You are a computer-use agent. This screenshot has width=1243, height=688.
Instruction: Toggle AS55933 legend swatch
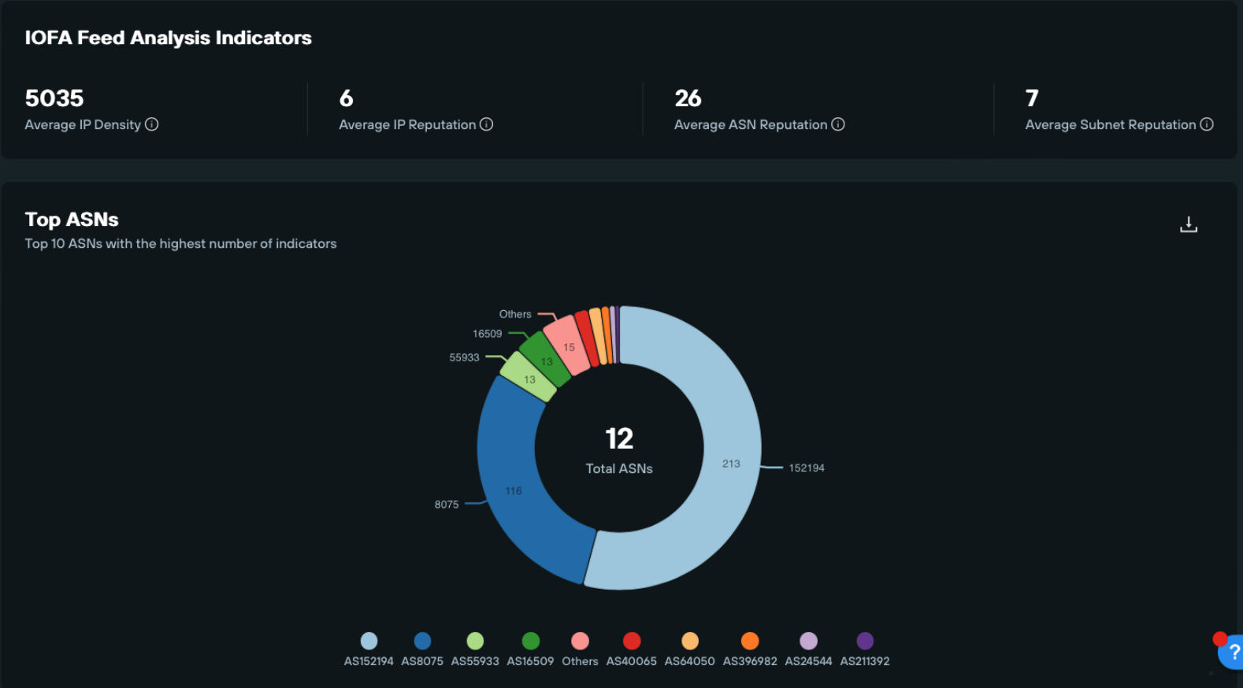click(475, 641)
